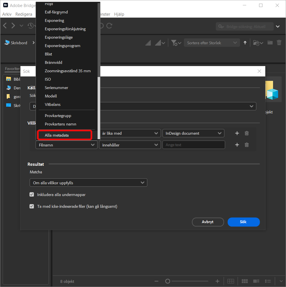Click the ascending sort order arrow
Viewport: 286px width, 287px height.
click(x=245, y=43)
